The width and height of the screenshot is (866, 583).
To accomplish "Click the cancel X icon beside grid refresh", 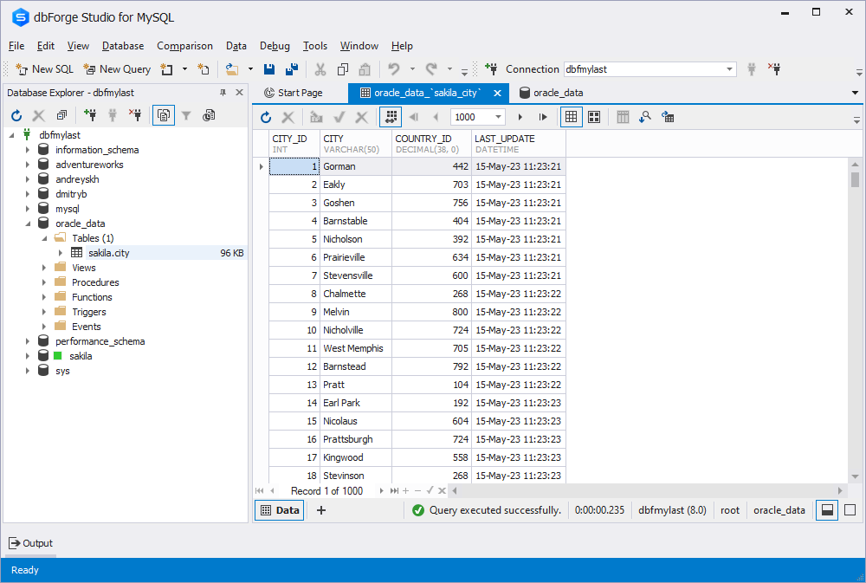I will pos(288,117).
